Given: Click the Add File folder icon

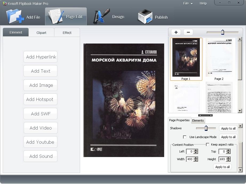Looking at the screenshot, I should [15, 17].
